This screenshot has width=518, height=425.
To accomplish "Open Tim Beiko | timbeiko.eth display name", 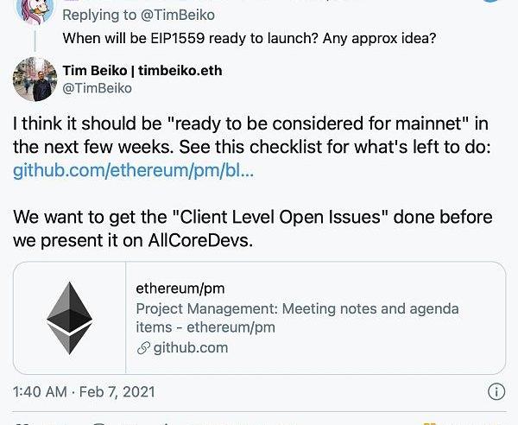I will (x=143, y=69).
